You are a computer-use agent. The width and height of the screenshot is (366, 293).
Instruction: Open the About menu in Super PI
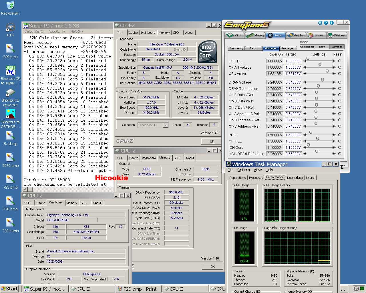click(x=57, y=31)
